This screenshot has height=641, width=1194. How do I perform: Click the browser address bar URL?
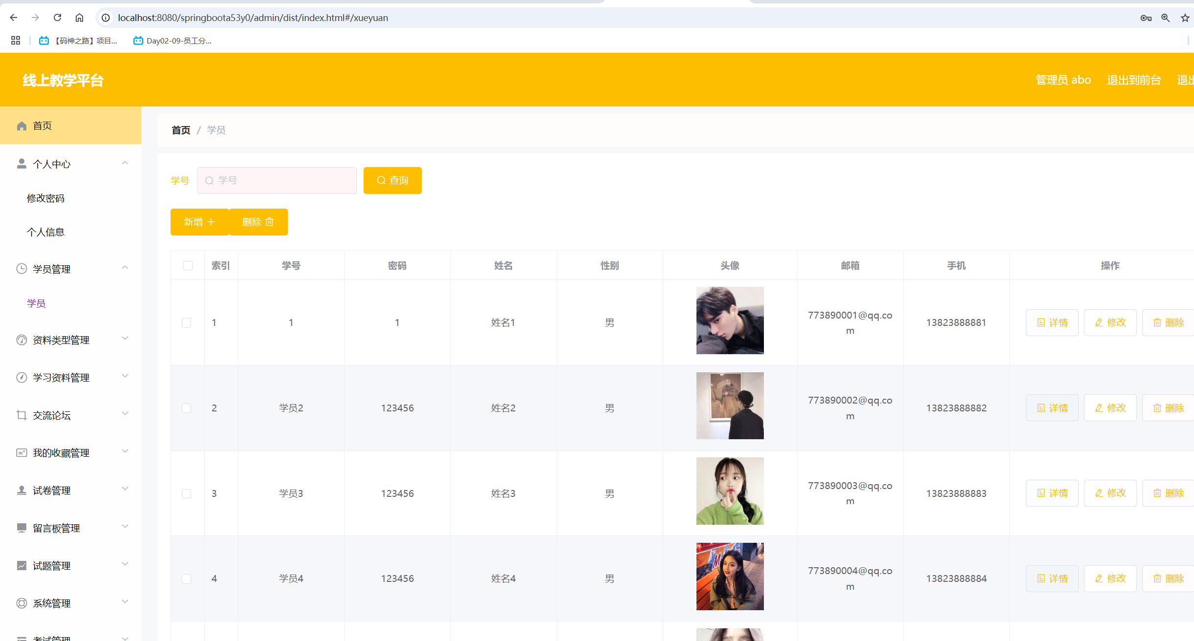click(x=253, y=18)
